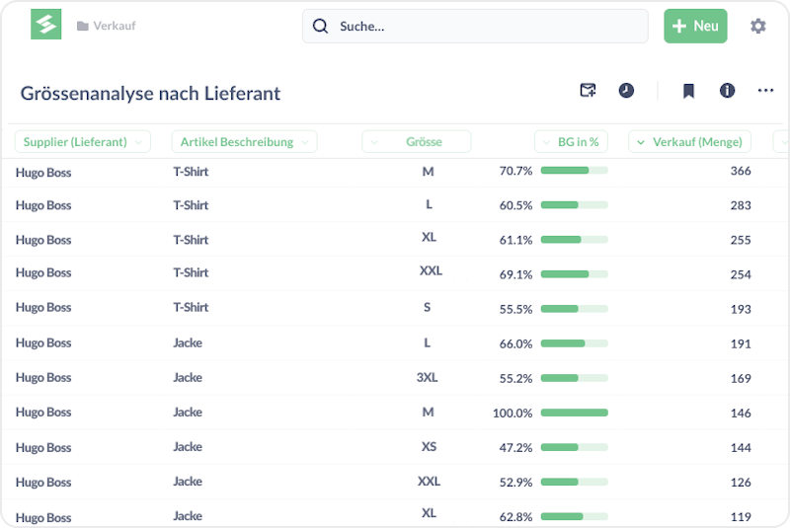The image size is (790, 528).
Task: Click the 55.5% value
Action: pos(515,310)
